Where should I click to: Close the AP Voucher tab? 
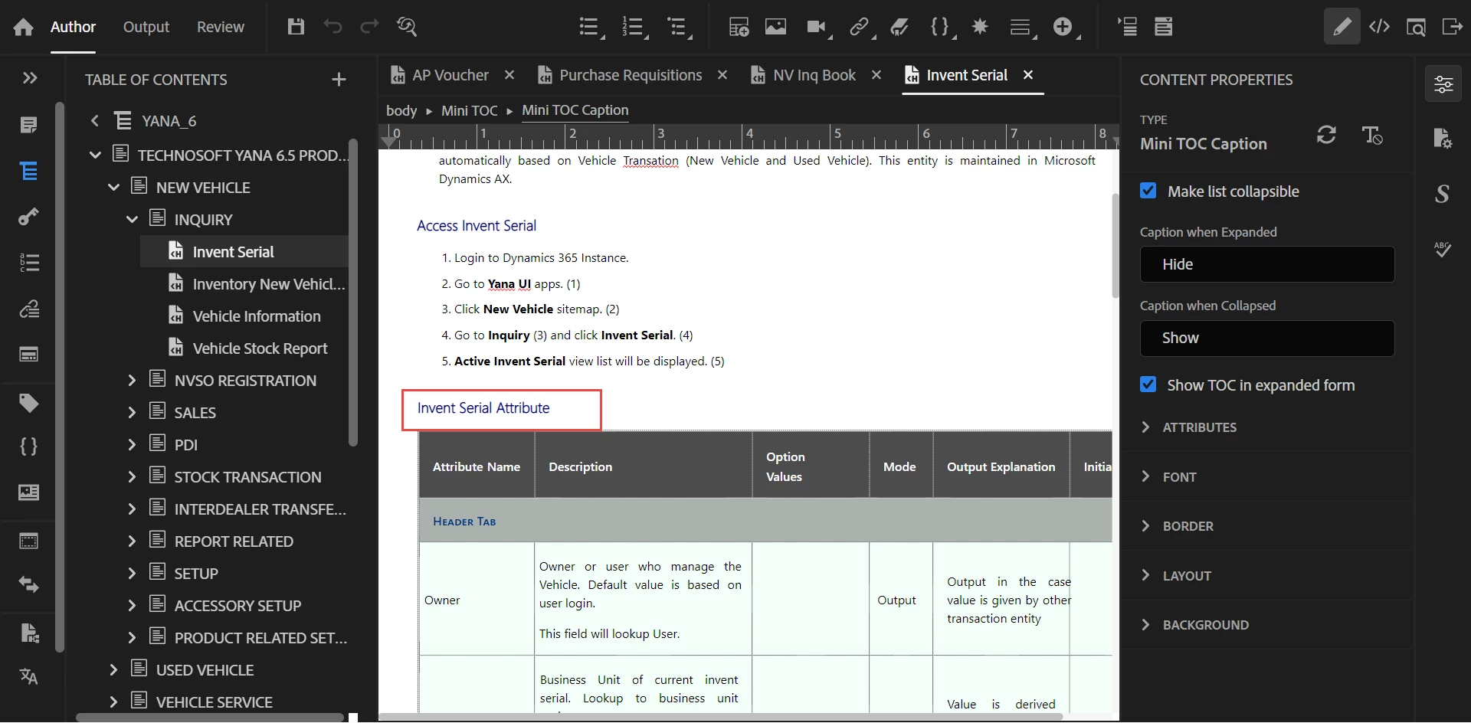tap(509, 74)
